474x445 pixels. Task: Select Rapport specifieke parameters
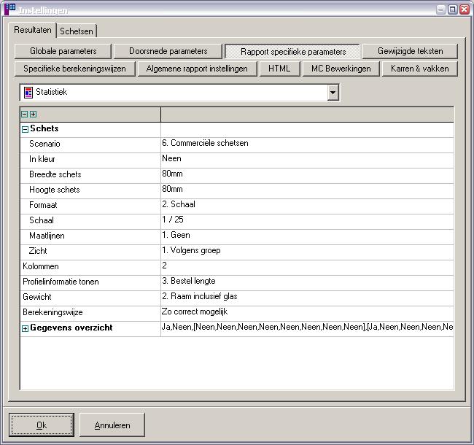click(x=293, y=51)
